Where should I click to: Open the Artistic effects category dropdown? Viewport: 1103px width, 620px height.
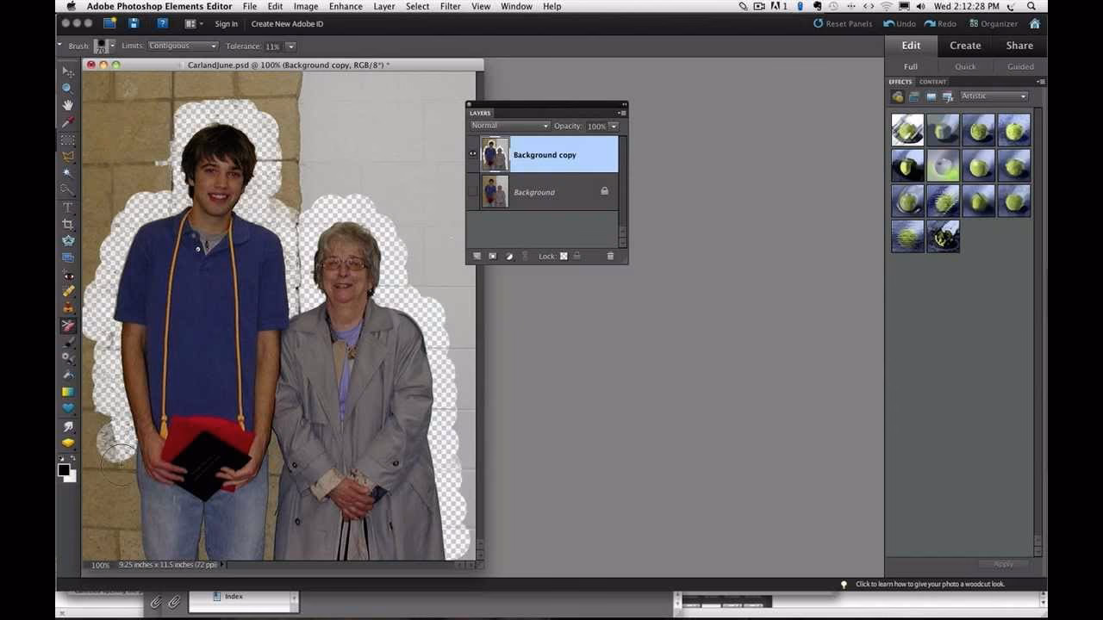994,96
